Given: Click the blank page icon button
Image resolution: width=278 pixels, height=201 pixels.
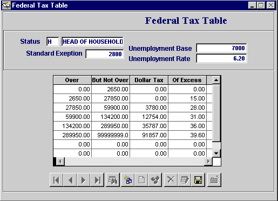Looking at the screenshot, I should pyautogui.click(x=141, y=180).
